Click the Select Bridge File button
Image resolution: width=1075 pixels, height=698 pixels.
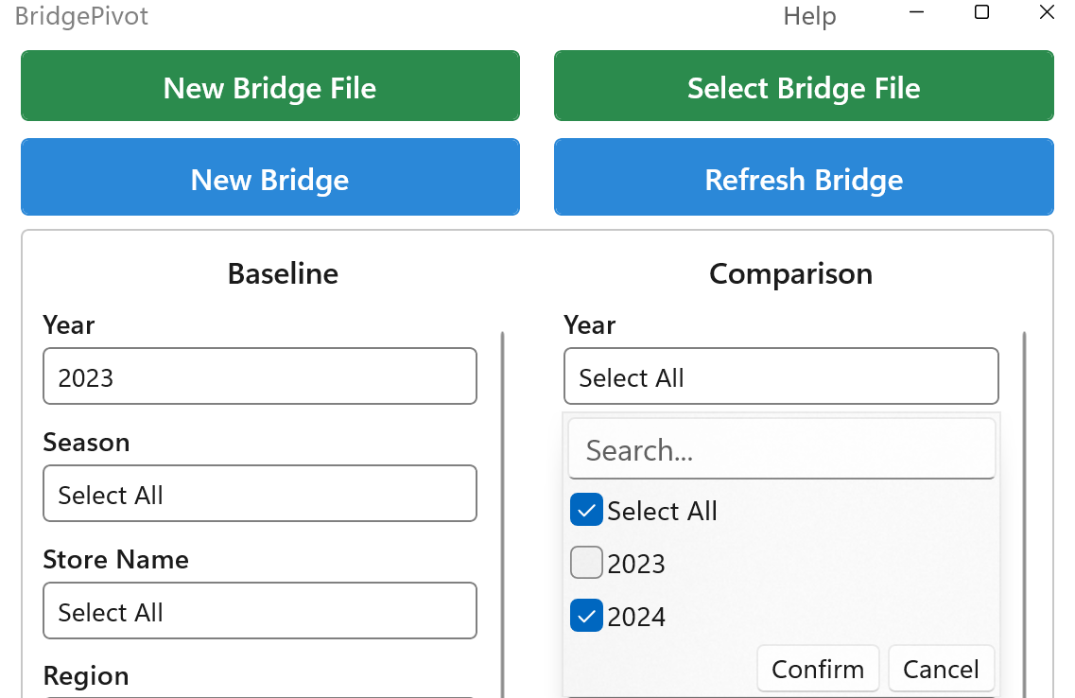(804, 86)
